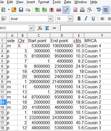Click cell value 206000000
This screenshot has width=111, height=131.
pyautogui.click(x=39, y=82)
